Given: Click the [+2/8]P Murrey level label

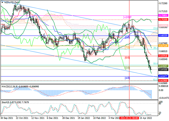Looking at the screenshot, I should pyautogui.click(x=128, y=17).
